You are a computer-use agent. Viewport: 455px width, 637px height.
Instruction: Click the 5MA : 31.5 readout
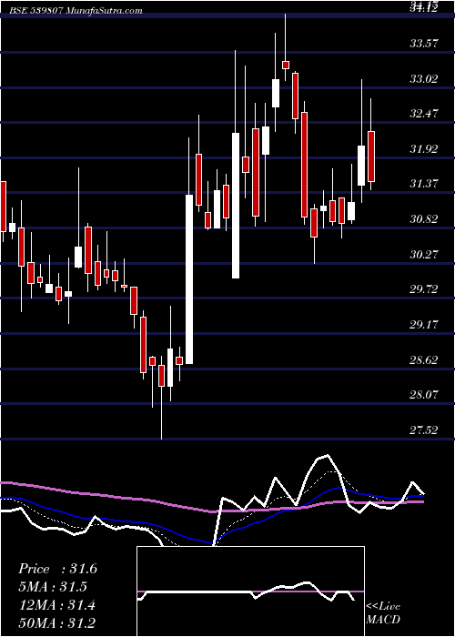[53, 587]
